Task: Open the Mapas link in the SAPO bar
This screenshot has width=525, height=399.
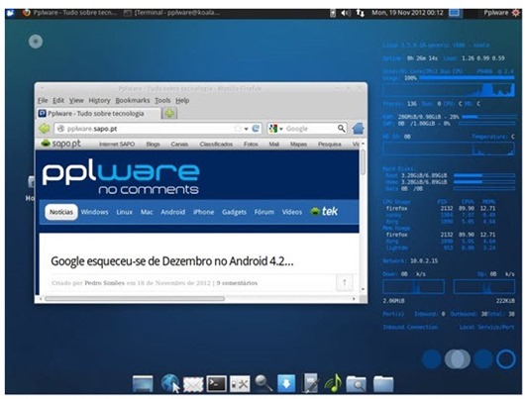Action: [298, 145]
